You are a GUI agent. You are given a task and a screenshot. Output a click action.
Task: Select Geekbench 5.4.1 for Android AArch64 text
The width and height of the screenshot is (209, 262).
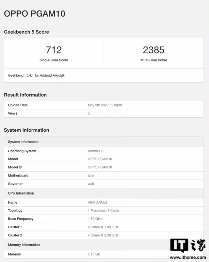(37, 75)
